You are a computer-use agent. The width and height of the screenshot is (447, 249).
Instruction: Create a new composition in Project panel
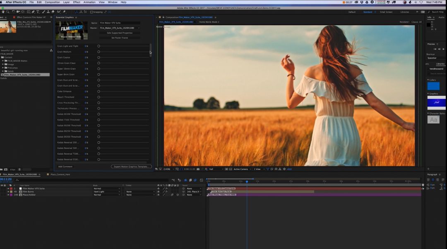click(6, 170)
